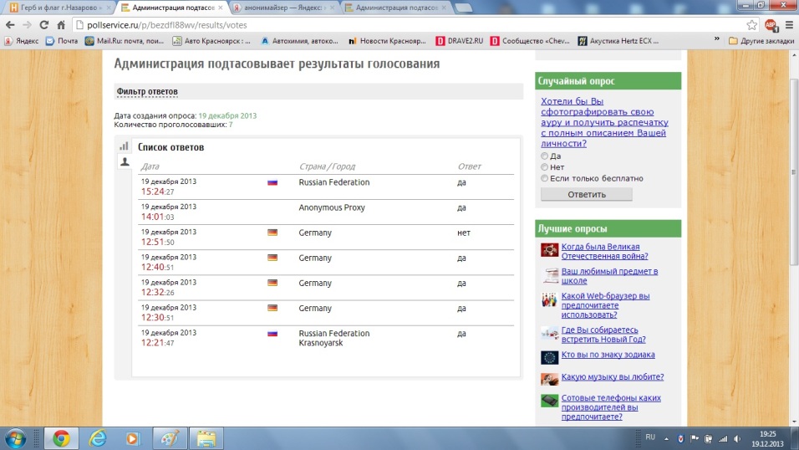Show hidden tray icons
This screenshot has width=799, height=450.
(x=666, y=438)
